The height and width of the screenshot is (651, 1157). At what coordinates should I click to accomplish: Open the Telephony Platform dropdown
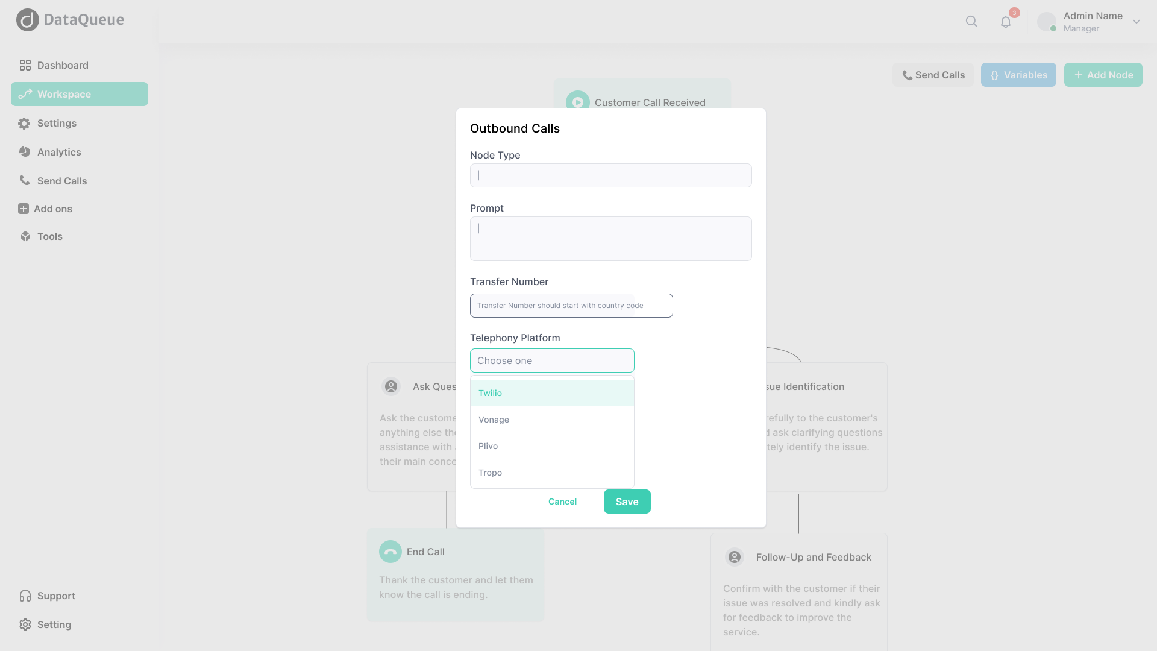pyautogui.click(x=552, y=360)
